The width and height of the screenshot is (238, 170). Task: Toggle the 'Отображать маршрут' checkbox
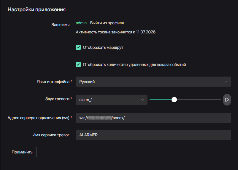pyautogui.click(x=78, y=47)
